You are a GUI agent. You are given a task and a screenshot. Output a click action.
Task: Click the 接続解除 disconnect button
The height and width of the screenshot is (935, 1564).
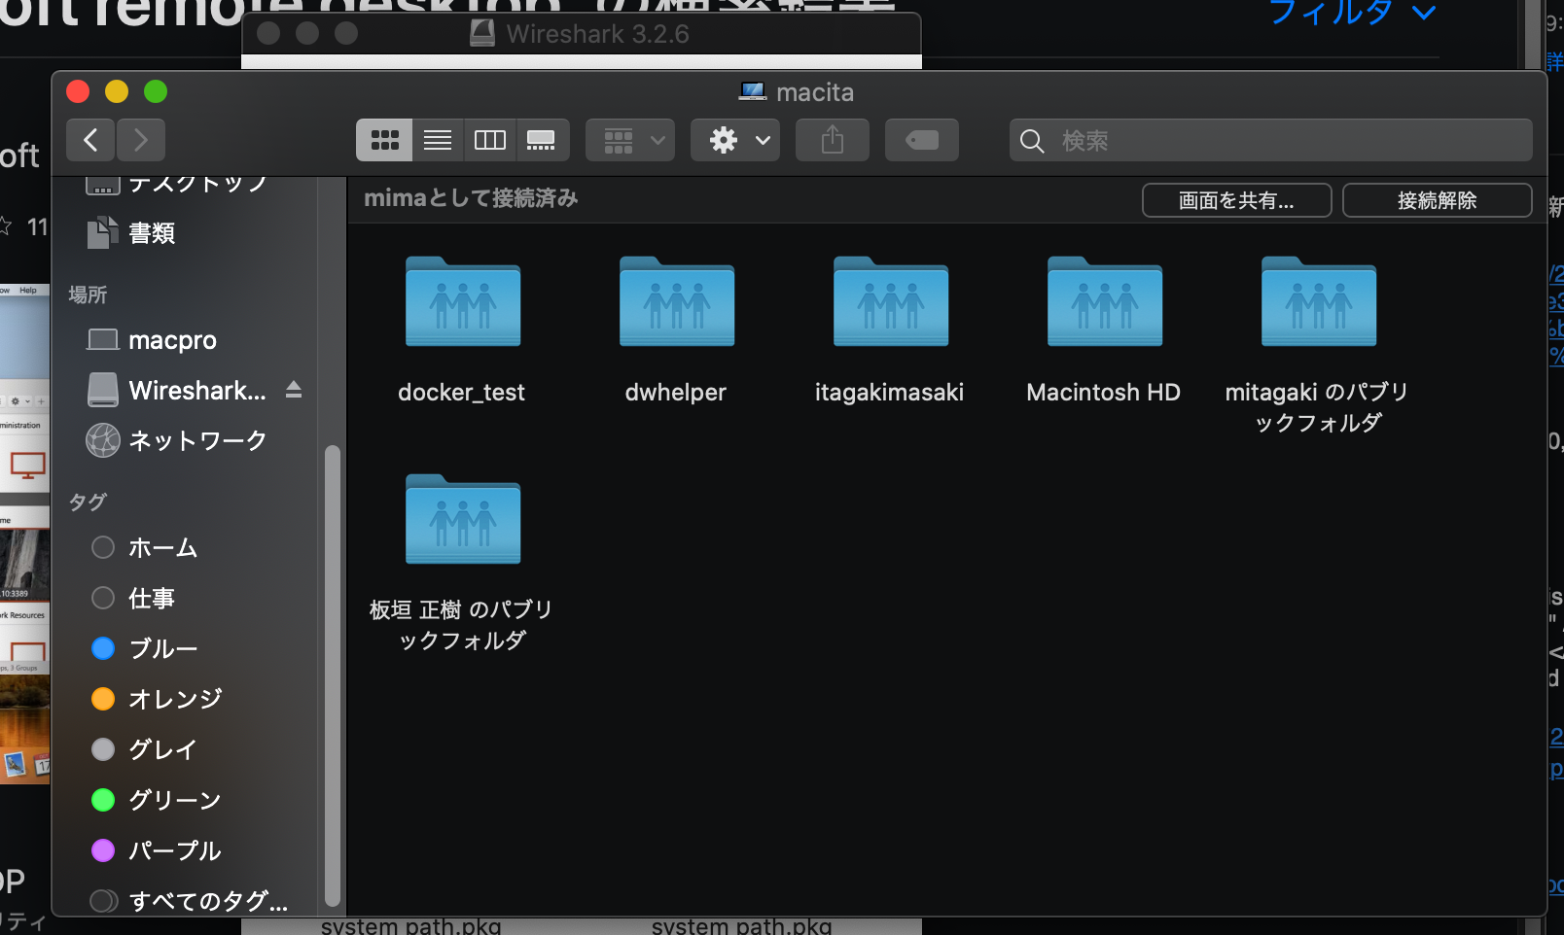click(x=1437, y=200)
